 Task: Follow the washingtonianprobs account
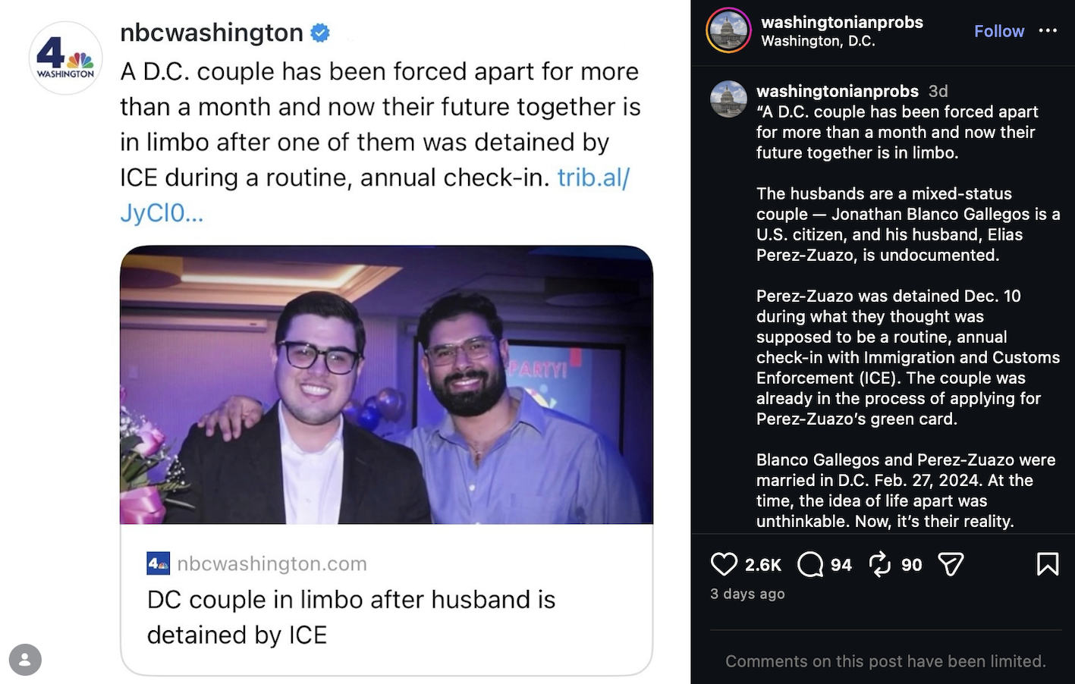click(x=998, y=31)
